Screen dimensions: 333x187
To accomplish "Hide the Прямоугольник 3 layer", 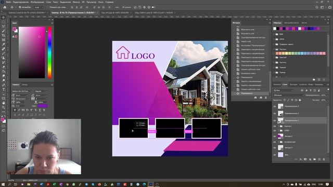I will (275, 106).
